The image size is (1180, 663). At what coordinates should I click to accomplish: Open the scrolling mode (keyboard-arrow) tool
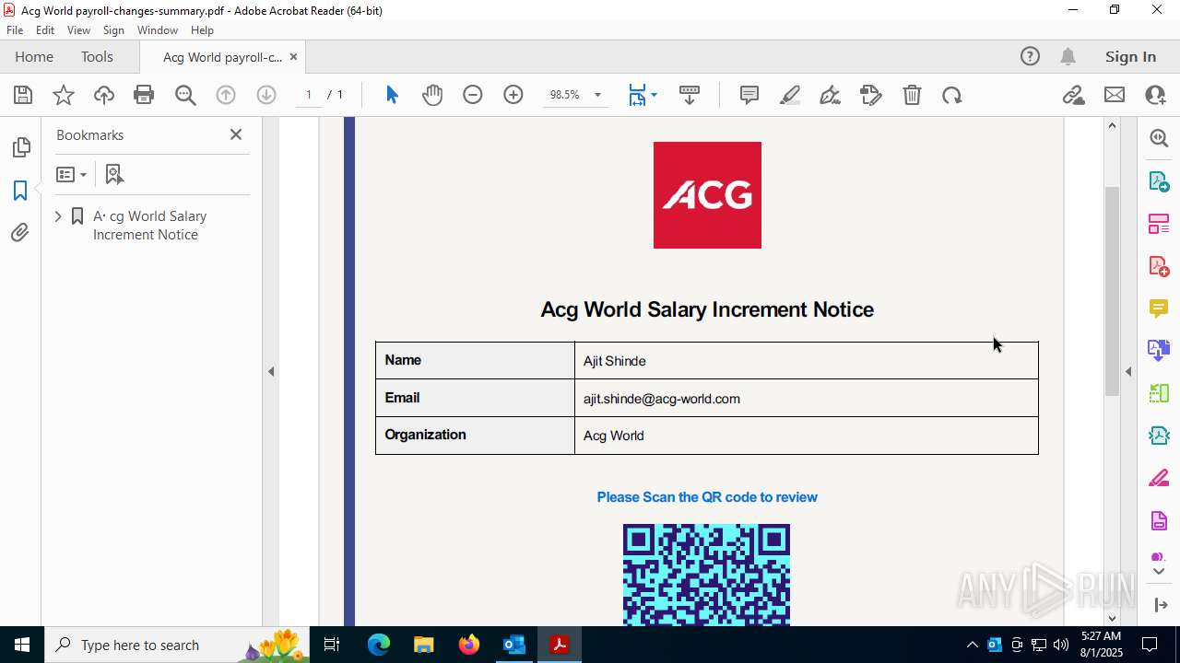(690, 95)
